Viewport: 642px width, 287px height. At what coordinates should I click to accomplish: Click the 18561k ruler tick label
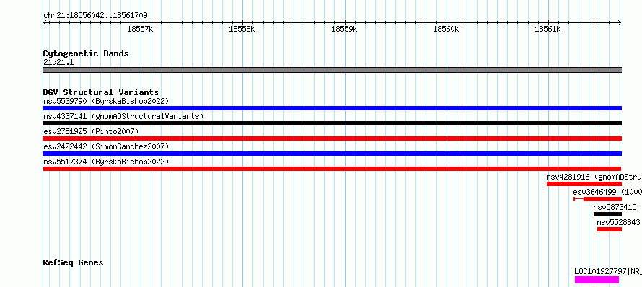point(548,29)
